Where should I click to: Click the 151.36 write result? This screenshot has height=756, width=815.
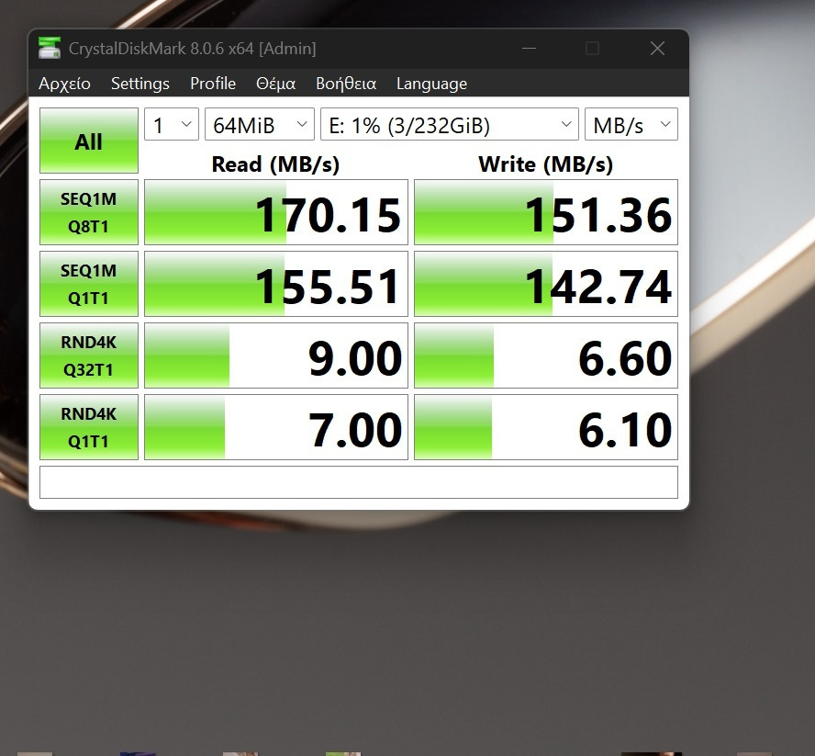click(x=546, y=212)
